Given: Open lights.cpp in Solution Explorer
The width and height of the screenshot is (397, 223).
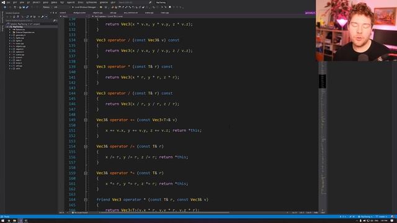Looking at the screenshot, I should 20,38.
